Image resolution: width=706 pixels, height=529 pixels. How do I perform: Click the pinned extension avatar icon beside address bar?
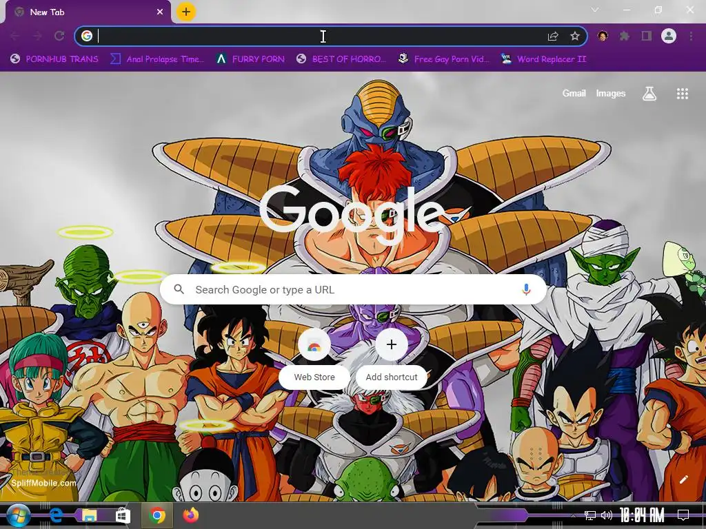coord(603,36)
